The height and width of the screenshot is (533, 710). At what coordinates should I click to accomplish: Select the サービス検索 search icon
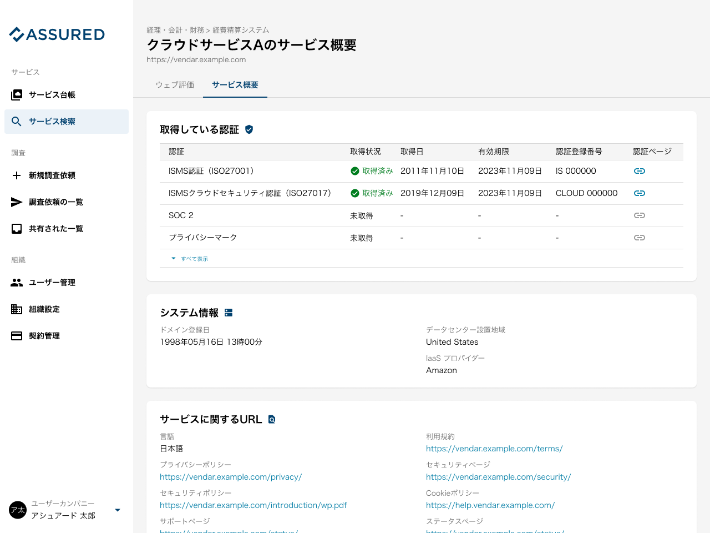click(x=16, y=122)
